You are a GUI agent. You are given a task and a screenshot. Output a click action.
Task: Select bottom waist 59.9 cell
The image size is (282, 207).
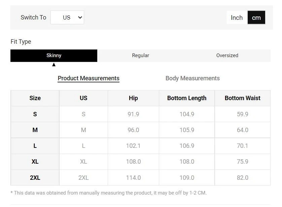(242, 114)
